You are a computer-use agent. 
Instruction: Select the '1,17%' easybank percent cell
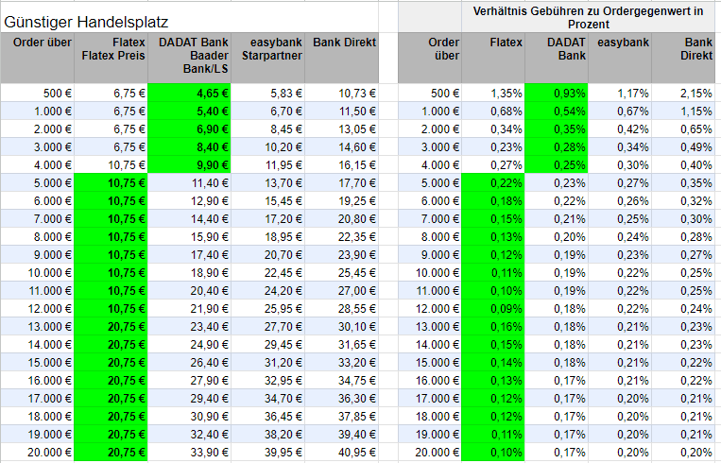(620, 94)
